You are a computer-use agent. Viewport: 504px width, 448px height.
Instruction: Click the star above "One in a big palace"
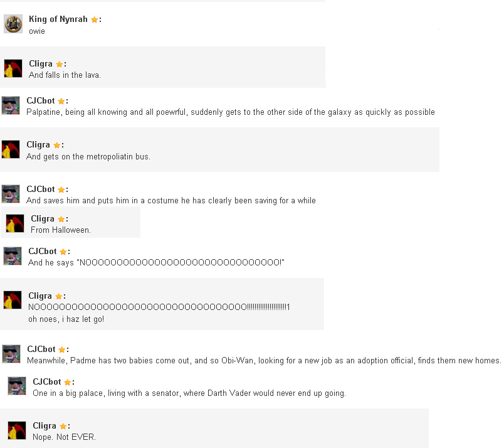(x=67, y=383)
